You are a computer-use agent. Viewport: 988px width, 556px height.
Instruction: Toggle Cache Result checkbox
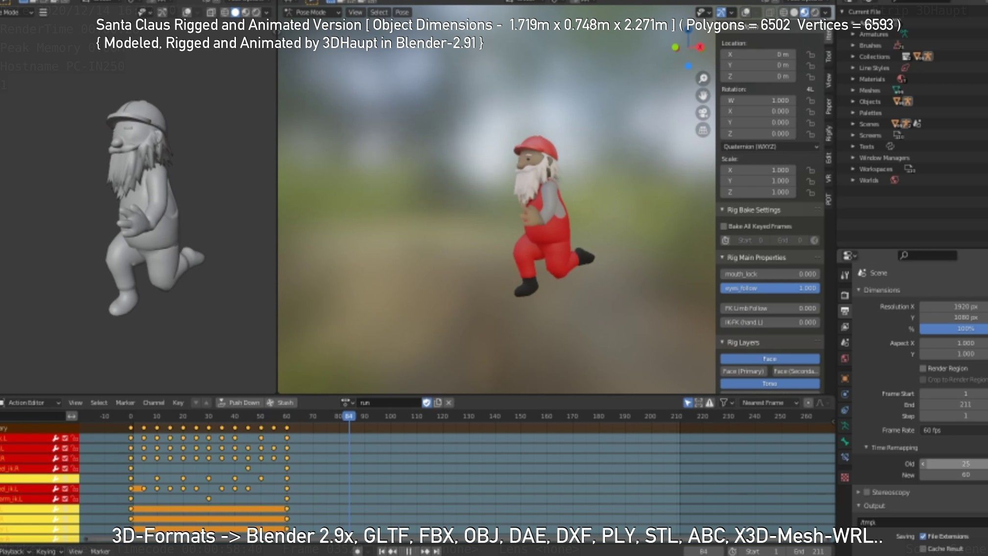click(x=923, y=548)
